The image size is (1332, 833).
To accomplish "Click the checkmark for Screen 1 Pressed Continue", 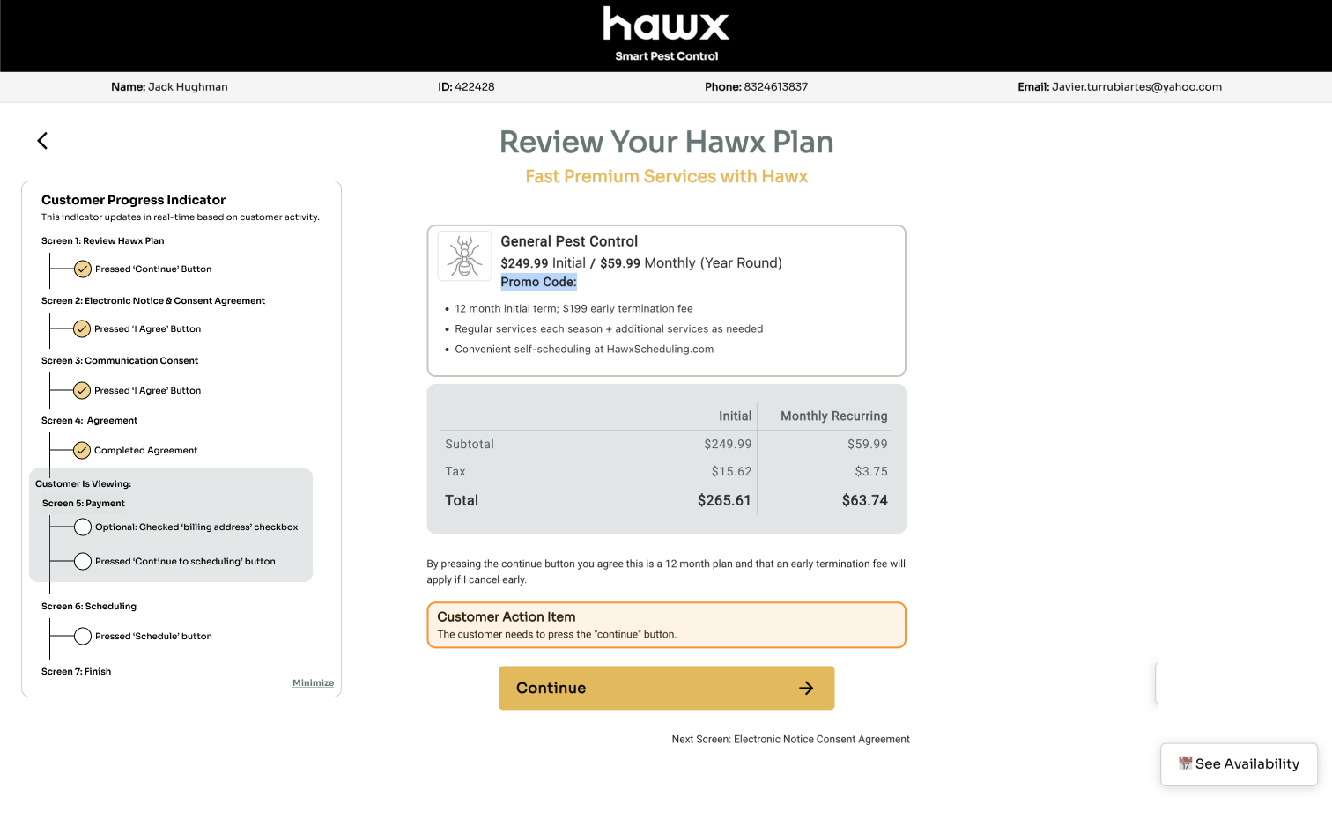I will 82,269.
